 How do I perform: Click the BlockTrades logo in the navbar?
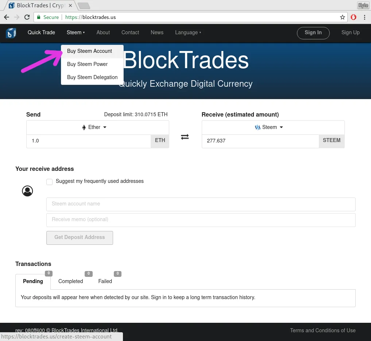click(x=11, y=33)
